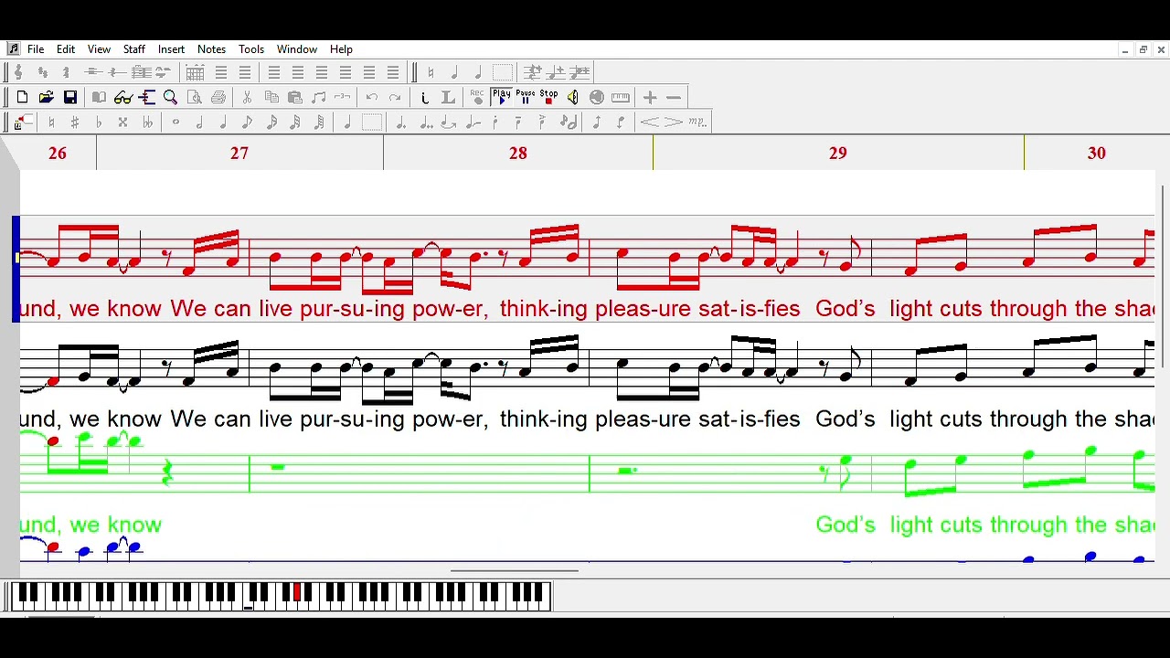Select the eighth note duration
The height and width of the screenshot is (658, 1170).
click(248, 122)
